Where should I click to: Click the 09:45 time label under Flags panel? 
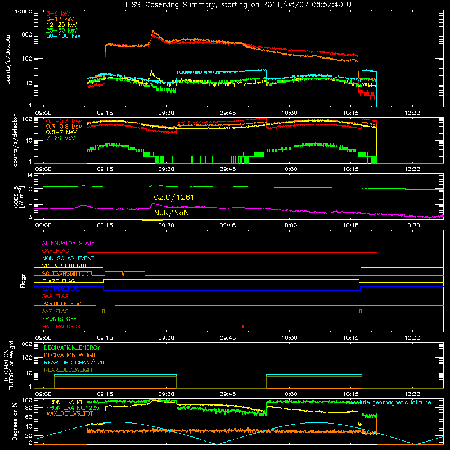[x=228, y=338]
